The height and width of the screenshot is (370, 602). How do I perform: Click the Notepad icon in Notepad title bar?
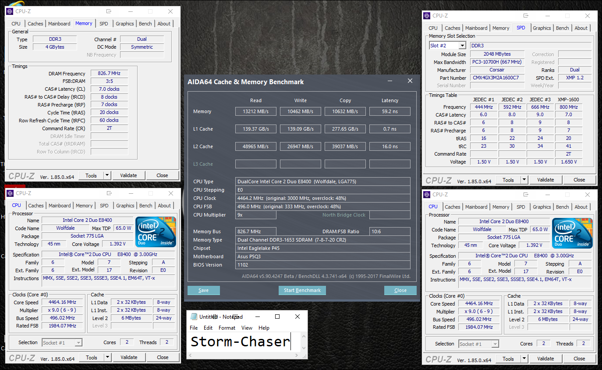pos(193,317)
